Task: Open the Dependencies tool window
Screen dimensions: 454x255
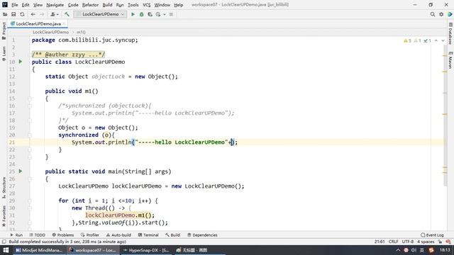Action: (x=202, y=235)
